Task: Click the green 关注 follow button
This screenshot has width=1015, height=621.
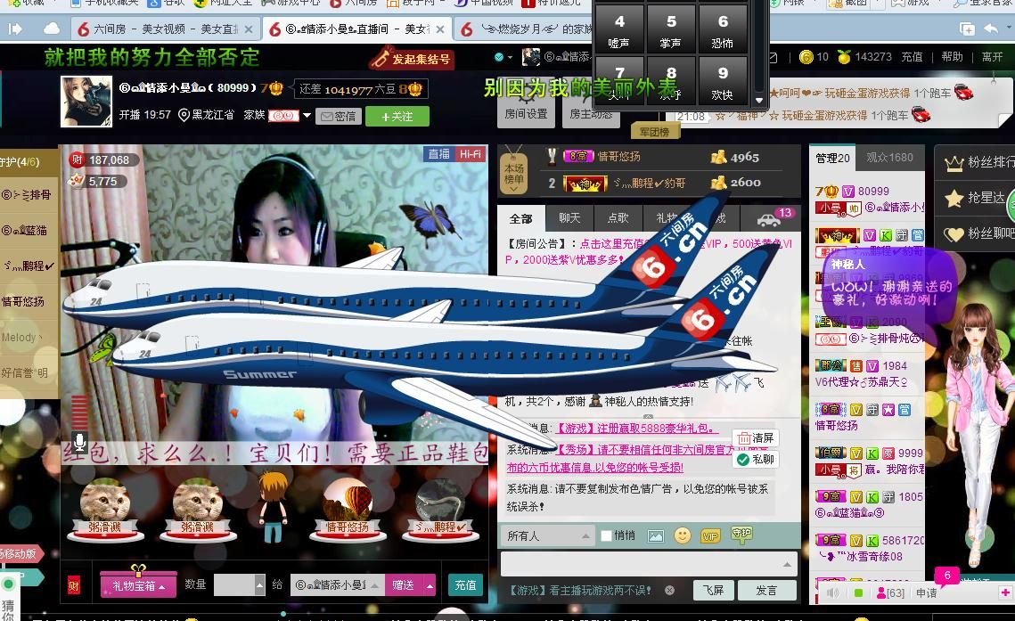Action: 397,116
